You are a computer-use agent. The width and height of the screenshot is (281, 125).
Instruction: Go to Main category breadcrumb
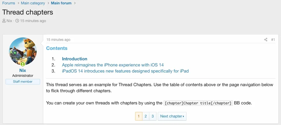point(33,3)
